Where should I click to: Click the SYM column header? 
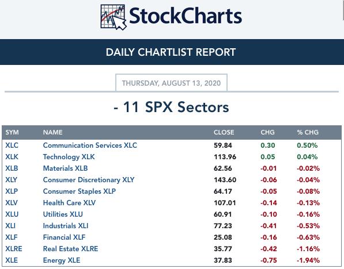coord(12,132)
